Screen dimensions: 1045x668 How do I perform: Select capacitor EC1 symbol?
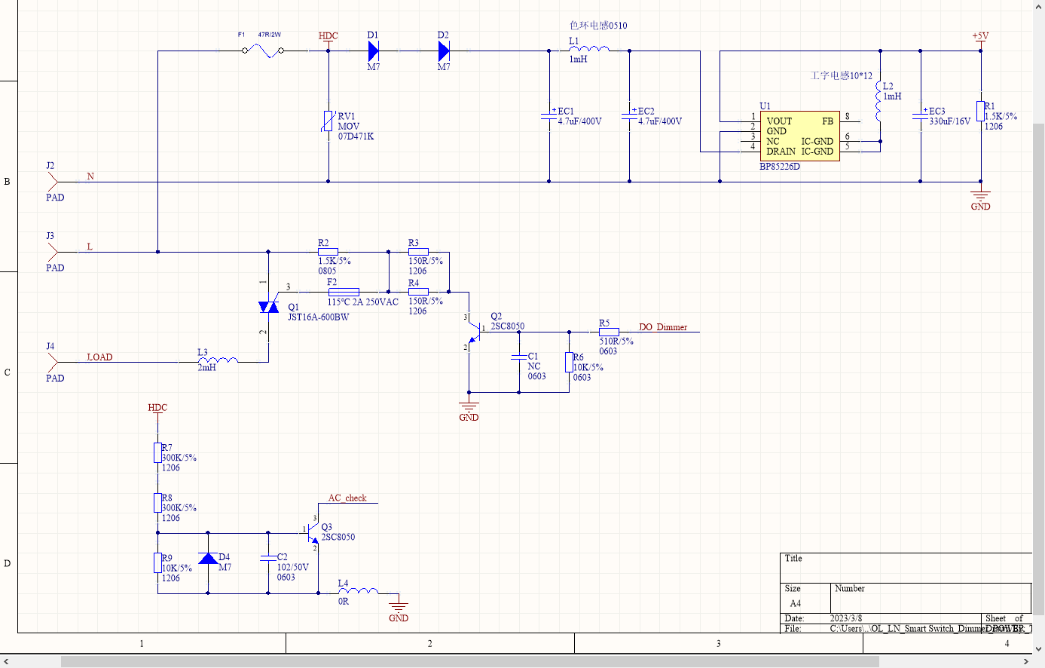pos(548,116)
